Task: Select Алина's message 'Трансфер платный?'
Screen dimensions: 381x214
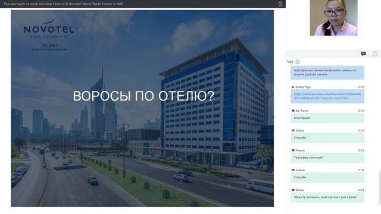Action: click(327, 158)
